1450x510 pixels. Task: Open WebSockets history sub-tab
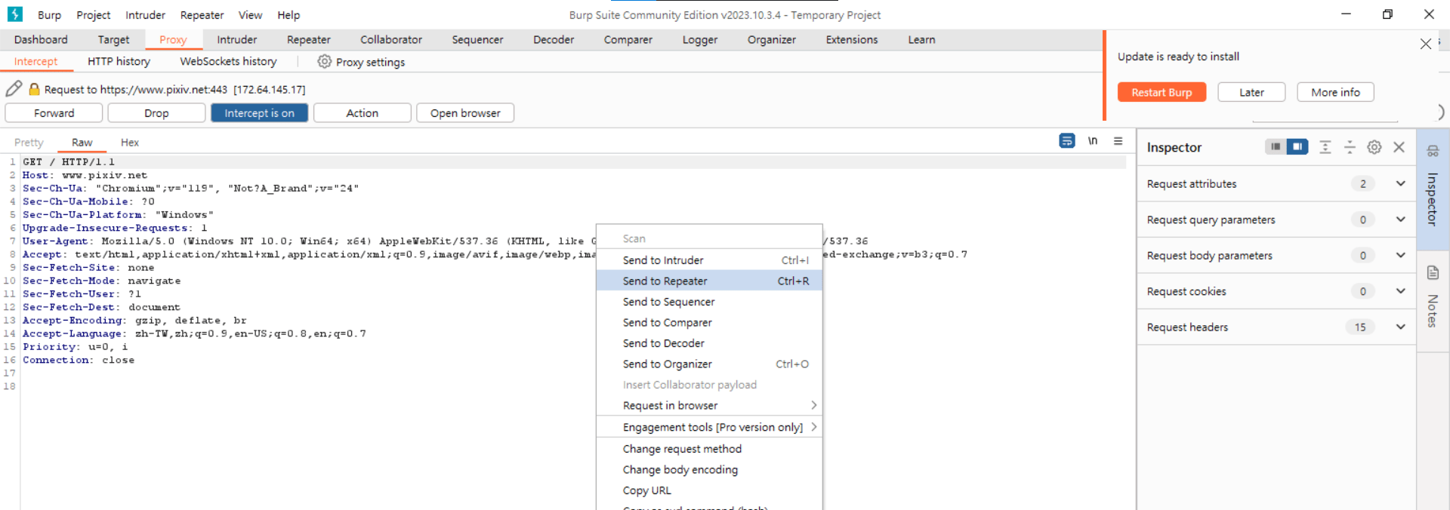[x=228, y=62]
